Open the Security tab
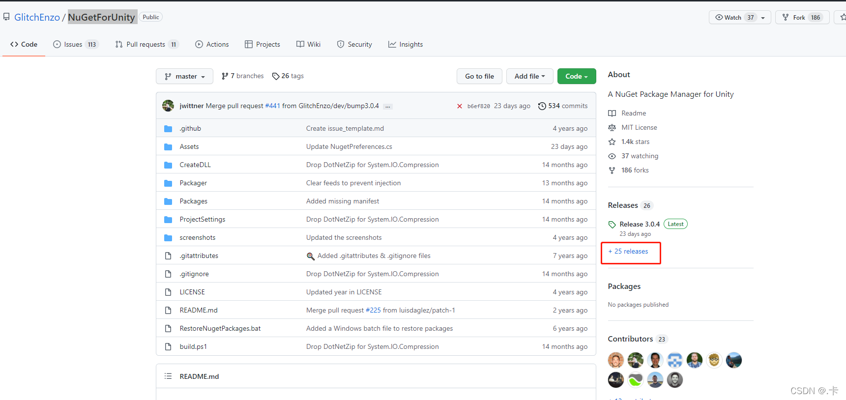846x400 pixels. pos(354,44)
